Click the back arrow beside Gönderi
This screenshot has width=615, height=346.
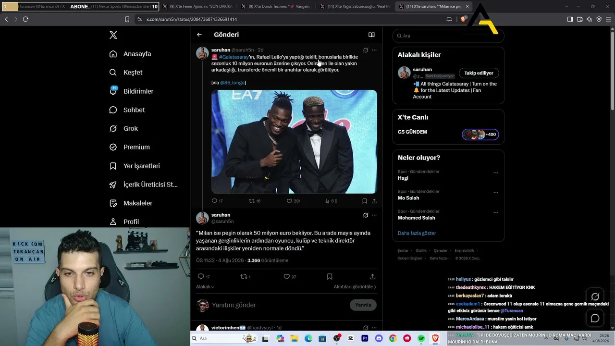click(x=199, y=35)
